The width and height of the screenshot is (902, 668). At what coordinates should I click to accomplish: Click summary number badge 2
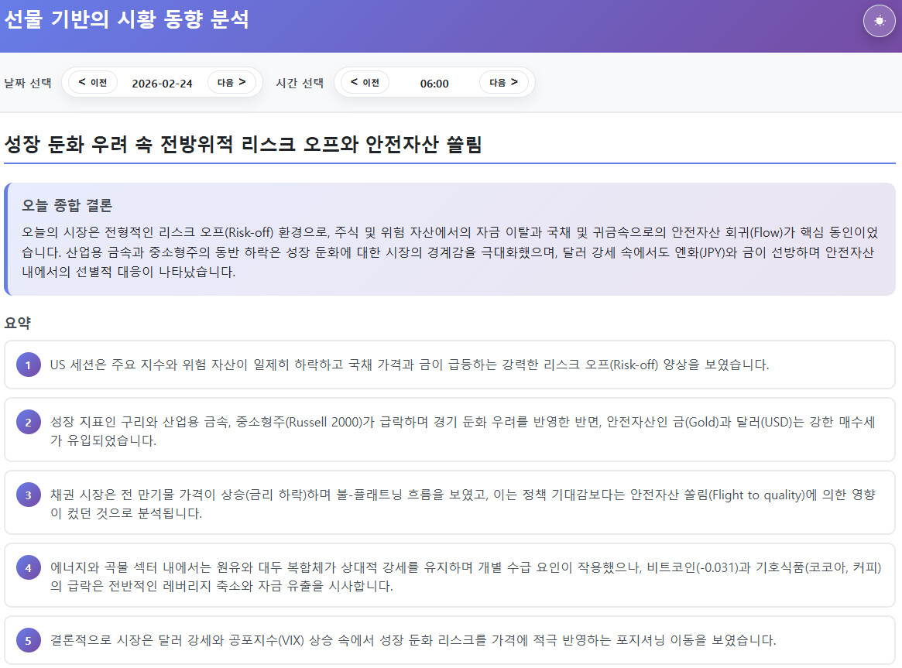pos(28,423)
